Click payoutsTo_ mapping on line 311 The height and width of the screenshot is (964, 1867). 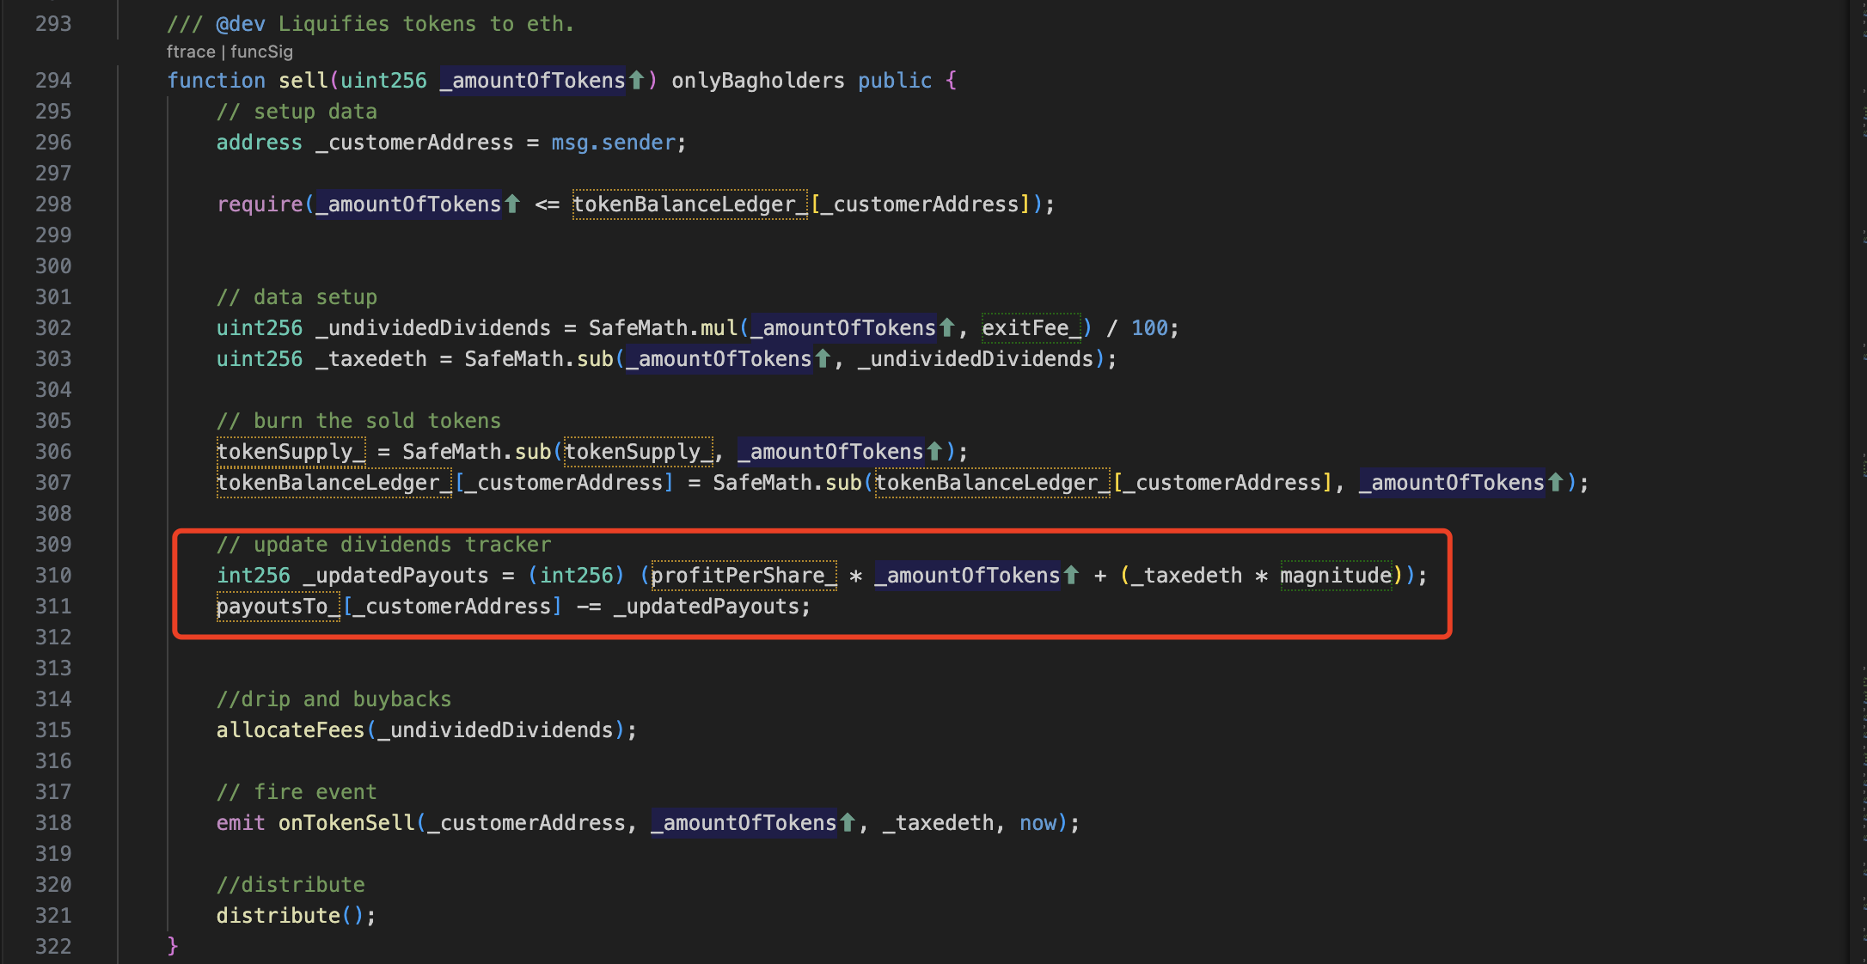point(278,607)
